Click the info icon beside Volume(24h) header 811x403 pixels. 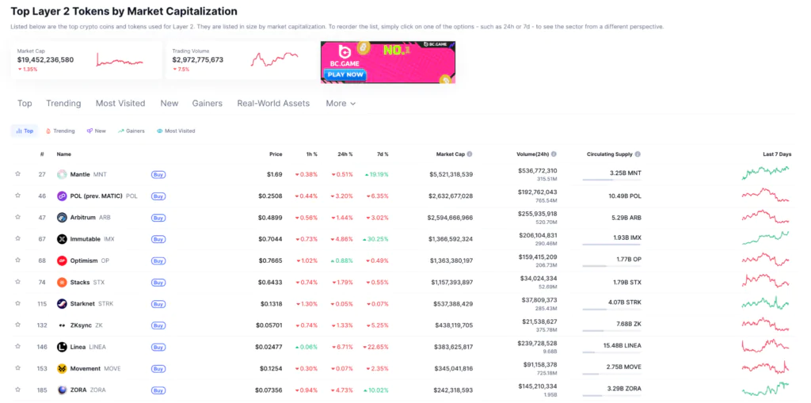[x=554, y=154]
